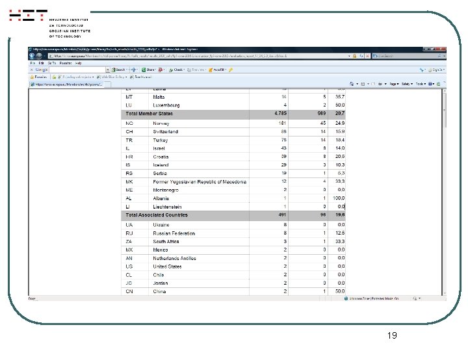Open the Google search field dropdown arrow

coord(107,70)
